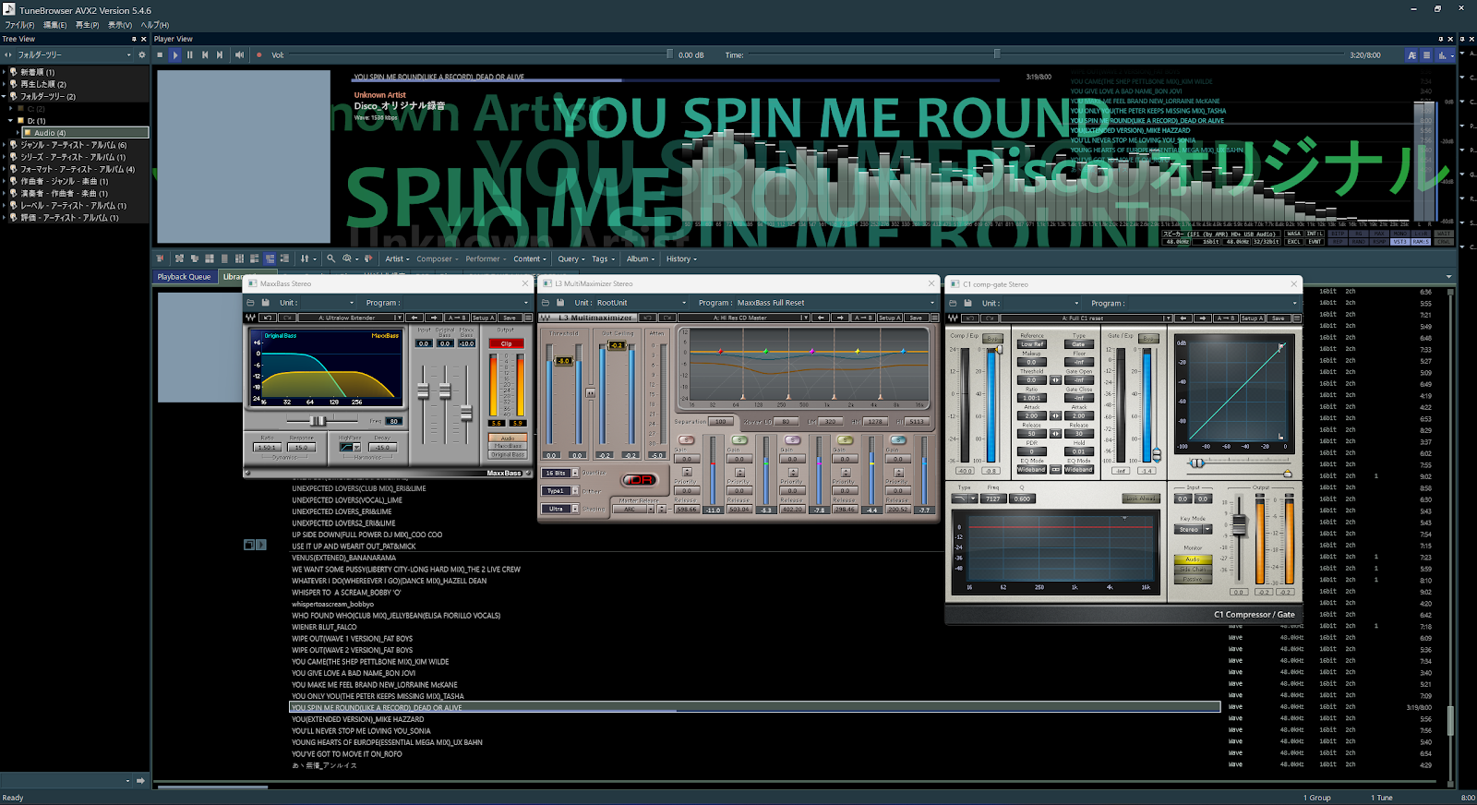Open the search magnifier in library toolbar

[x=330, y=259]
